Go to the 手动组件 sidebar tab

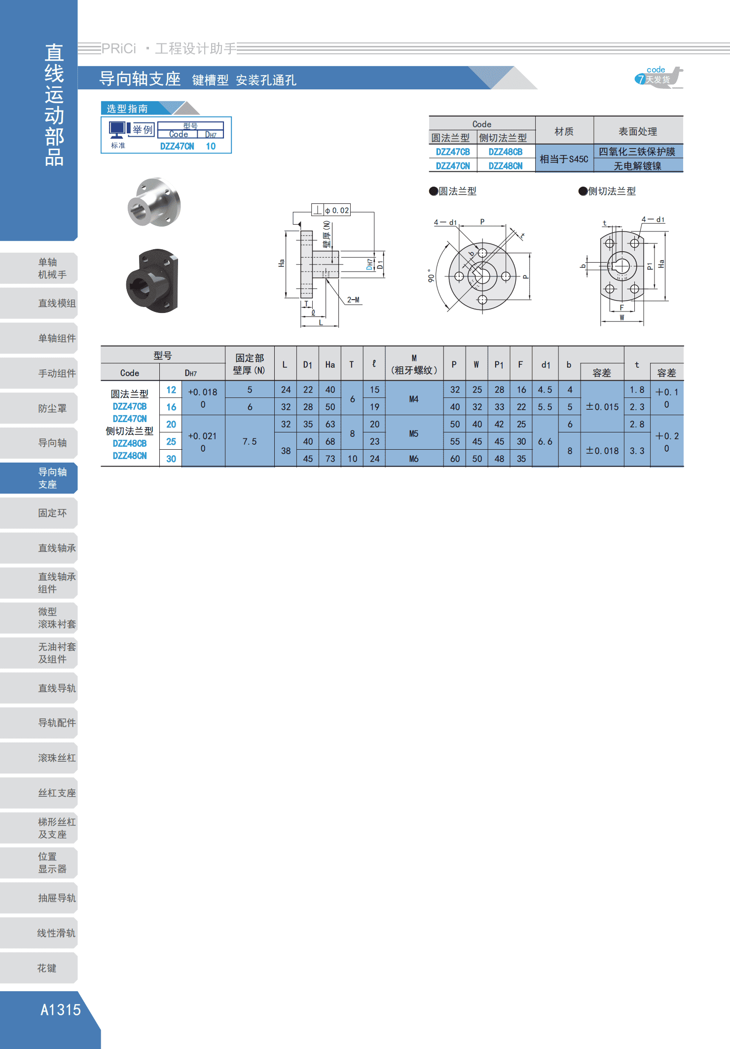point(39,373)
